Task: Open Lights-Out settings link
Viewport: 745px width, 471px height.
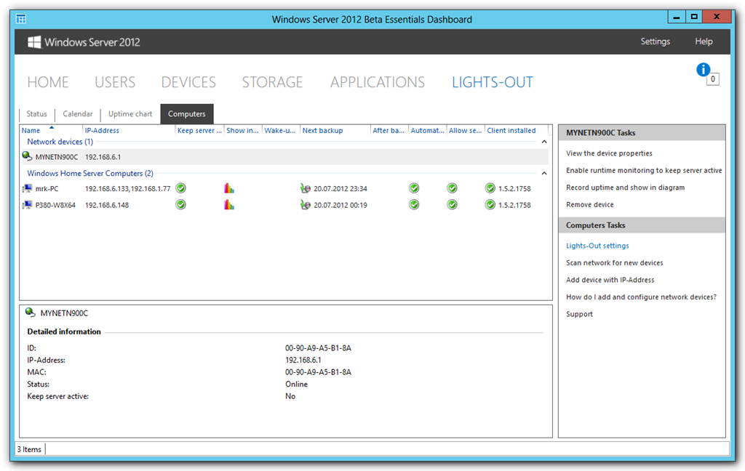Action: pyautogui.click(x=597, y=246)
